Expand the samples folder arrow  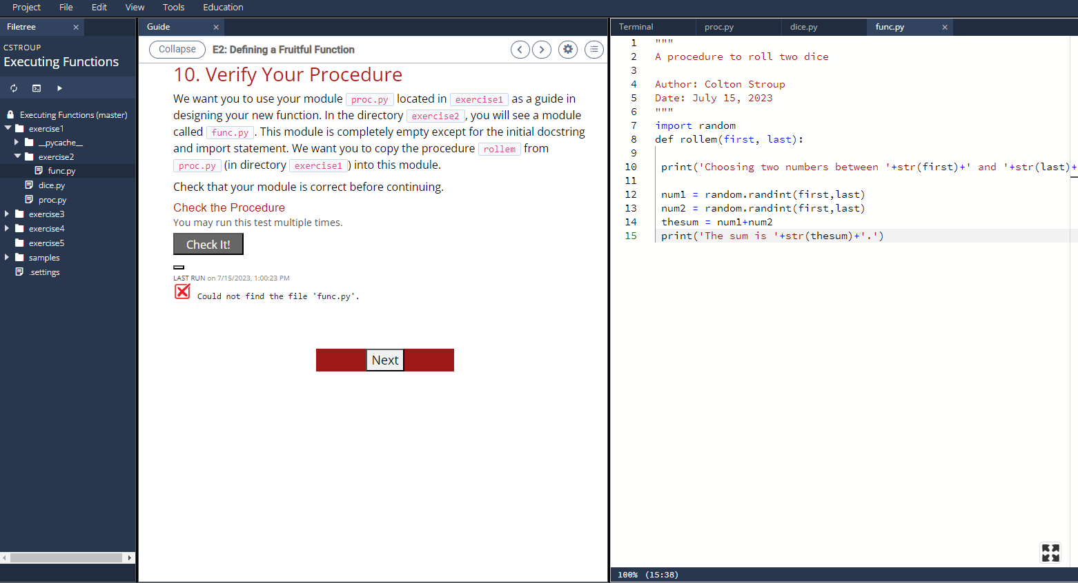coord(7,257)
